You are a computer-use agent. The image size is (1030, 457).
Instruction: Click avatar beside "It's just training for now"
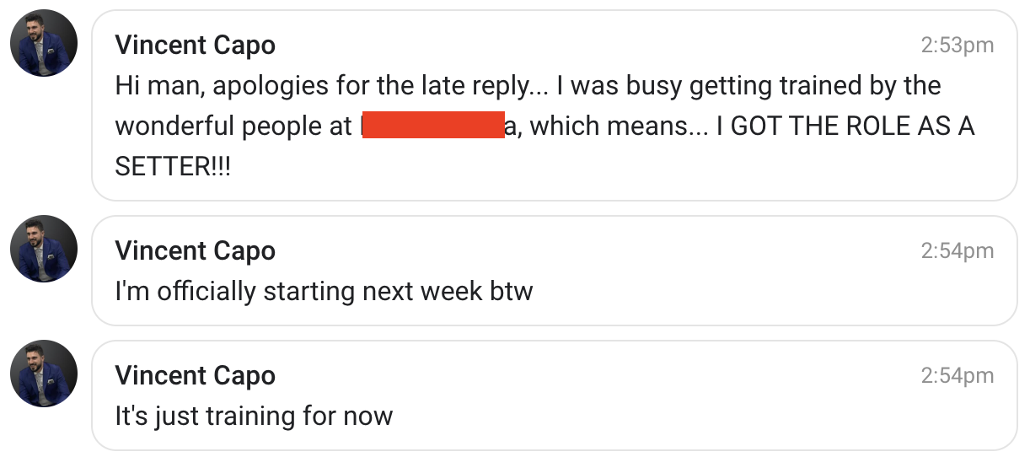(44, 374)
